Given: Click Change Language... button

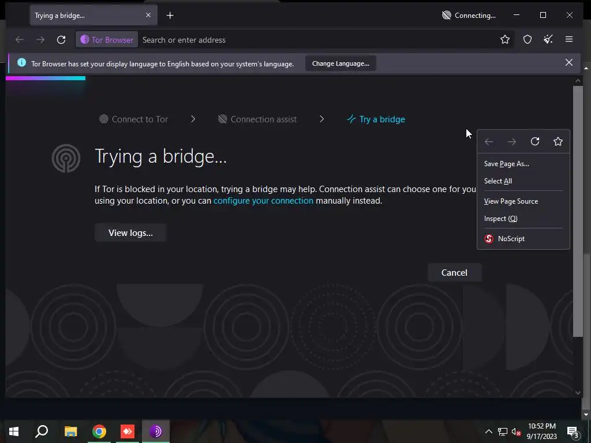Looking at the screenshot, I should click(x=341, y=63).
